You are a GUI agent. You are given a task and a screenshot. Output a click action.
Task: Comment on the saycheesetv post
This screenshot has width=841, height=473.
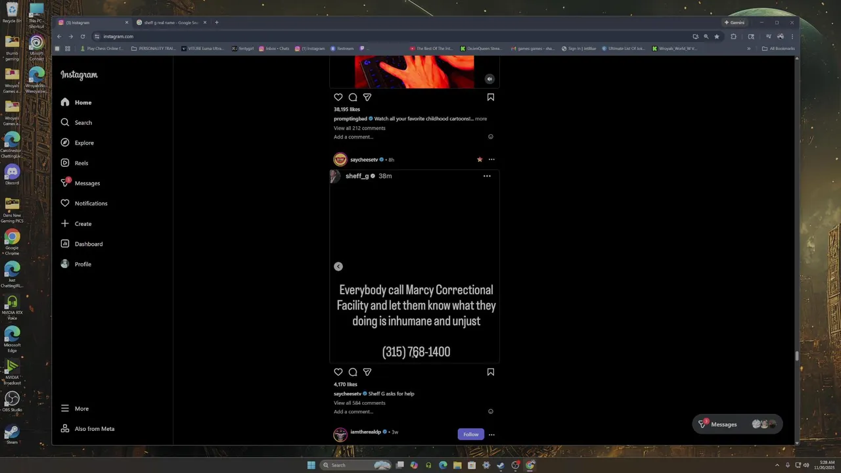tap(353, 372)
